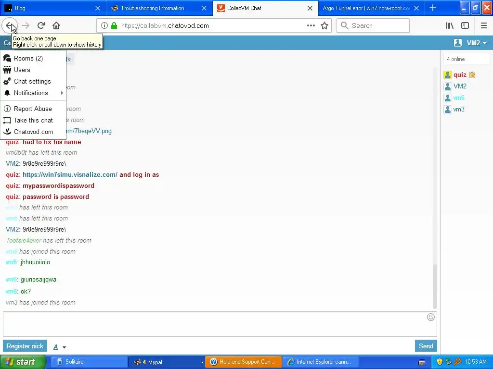Image resolution: width=493 pixels, height=369 pixels.
Task: Focus the chat message input box
Action: 220,324
